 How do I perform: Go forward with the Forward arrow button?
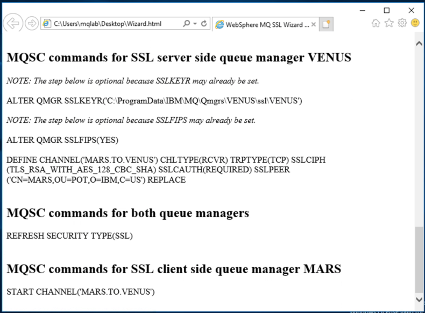click(32, 24)
